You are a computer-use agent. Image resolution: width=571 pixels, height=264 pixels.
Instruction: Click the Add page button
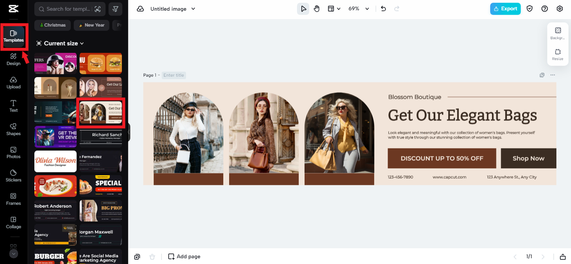click(184, 256)
